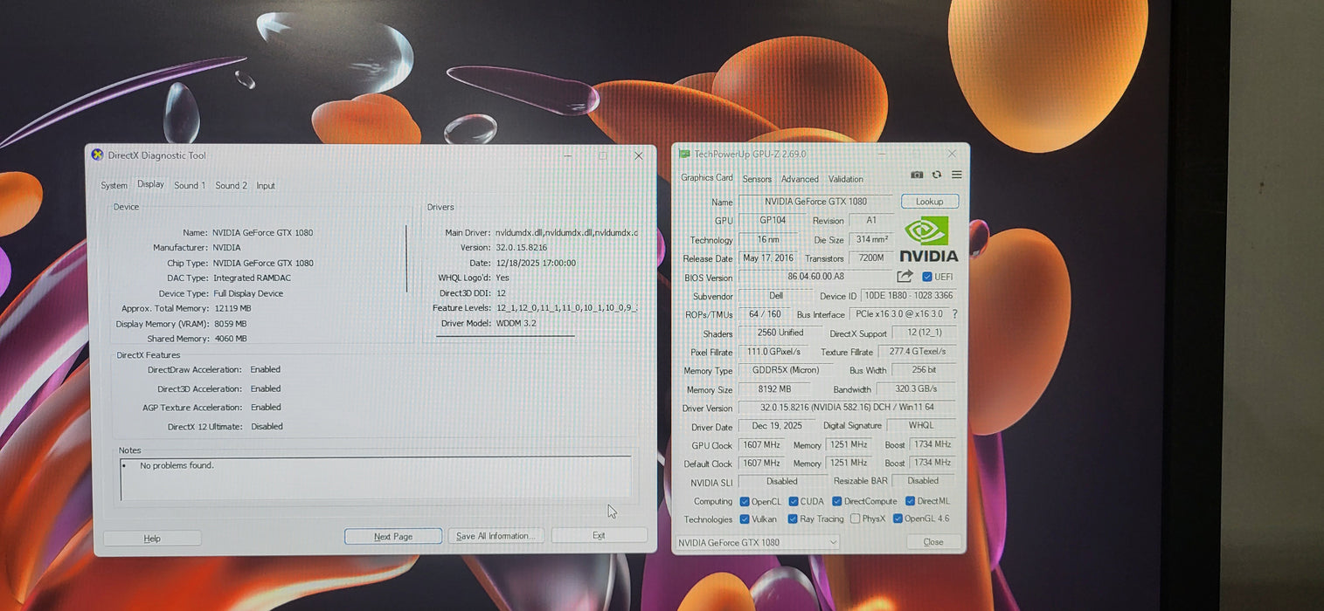Image resolution: width=1324 pixels, height=611 pixels.
Task: Click the DirectX Diagnostic Tool title icon
Action: (x=97, y=155)
